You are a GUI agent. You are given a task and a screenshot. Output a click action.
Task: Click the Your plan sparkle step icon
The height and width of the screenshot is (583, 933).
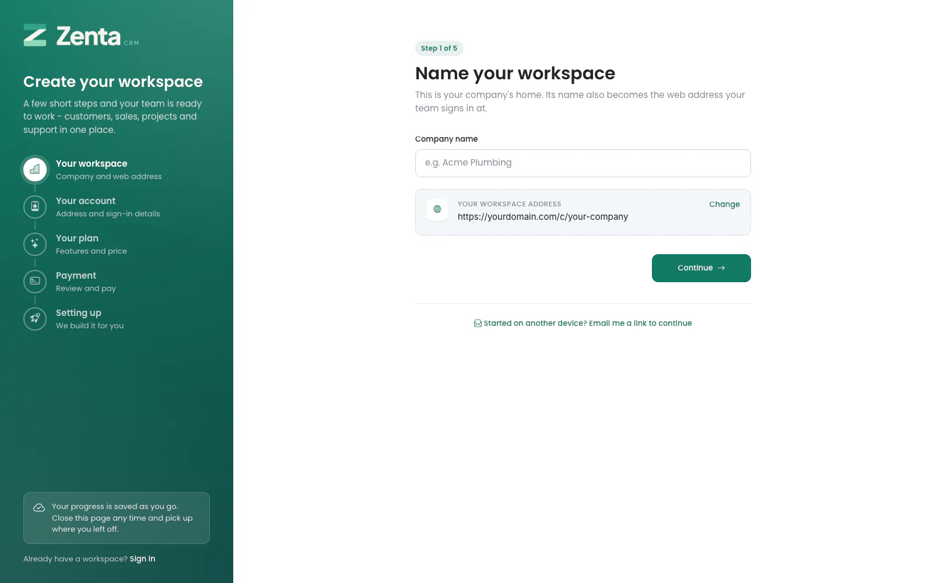tap(35, 244)
